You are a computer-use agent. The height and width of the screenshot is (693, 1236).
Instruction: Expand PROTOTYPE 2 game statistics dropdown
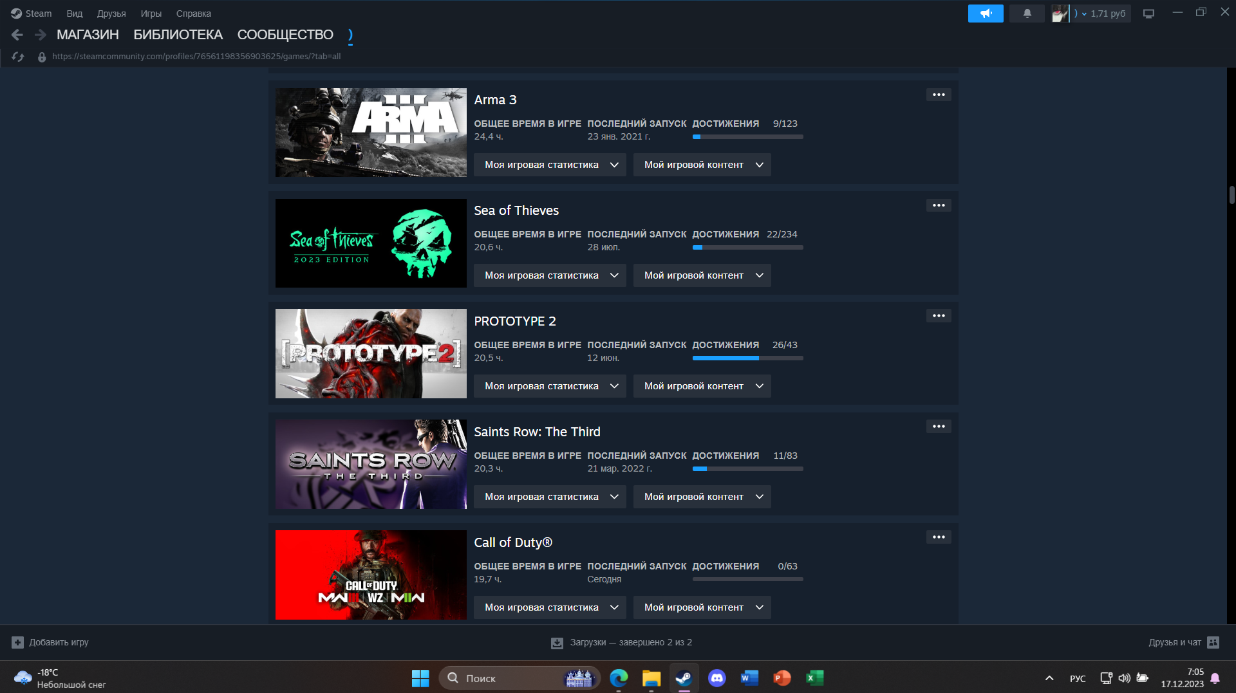pyautogui.click(x=550, y=386)
